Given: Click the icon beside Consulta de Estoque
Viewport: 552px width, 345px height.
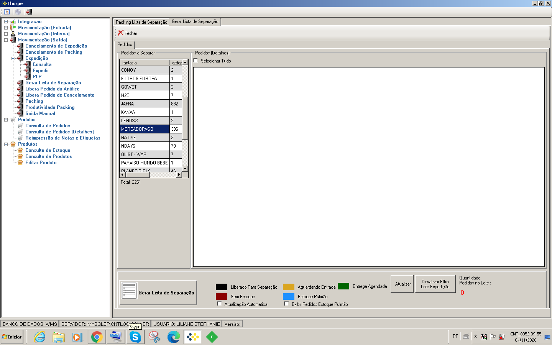Looking at the screenshot, I should pyautogui.click(x=21, y=150).
